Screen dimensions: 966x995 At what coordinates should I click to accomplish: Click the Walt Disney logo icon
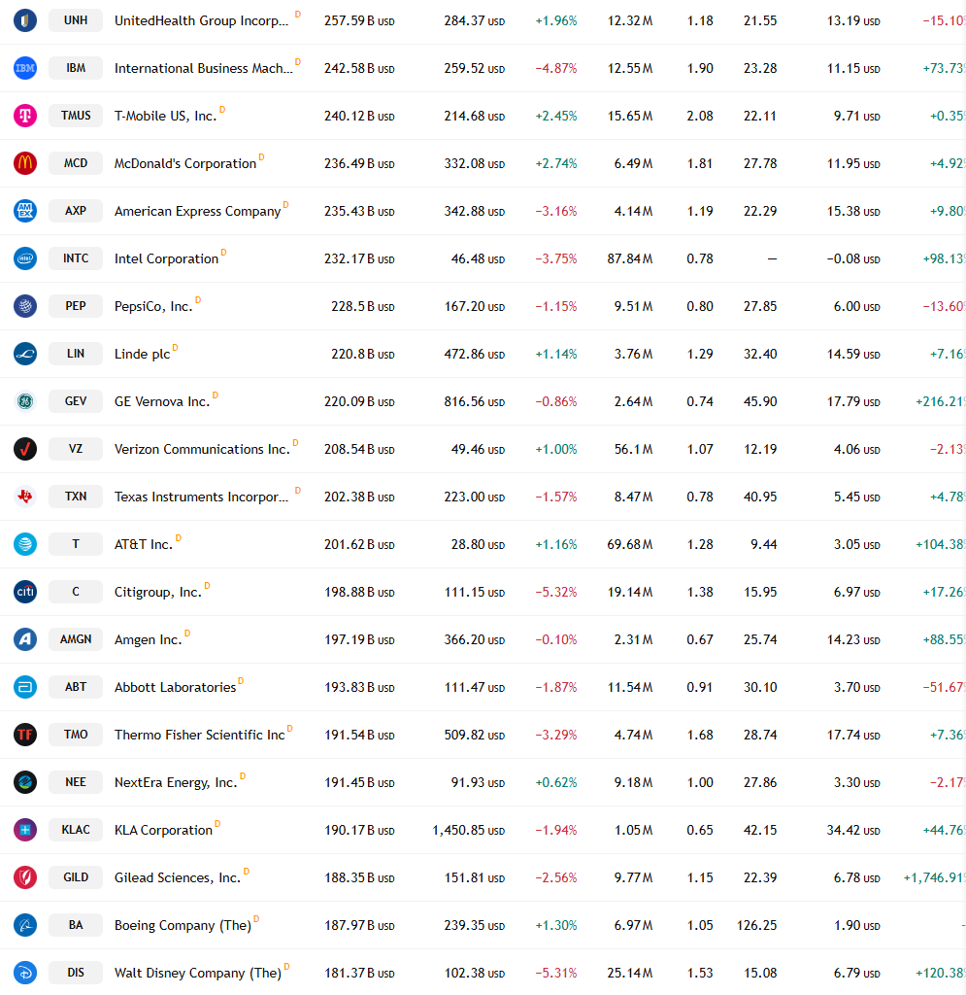(x=25, y=972)
